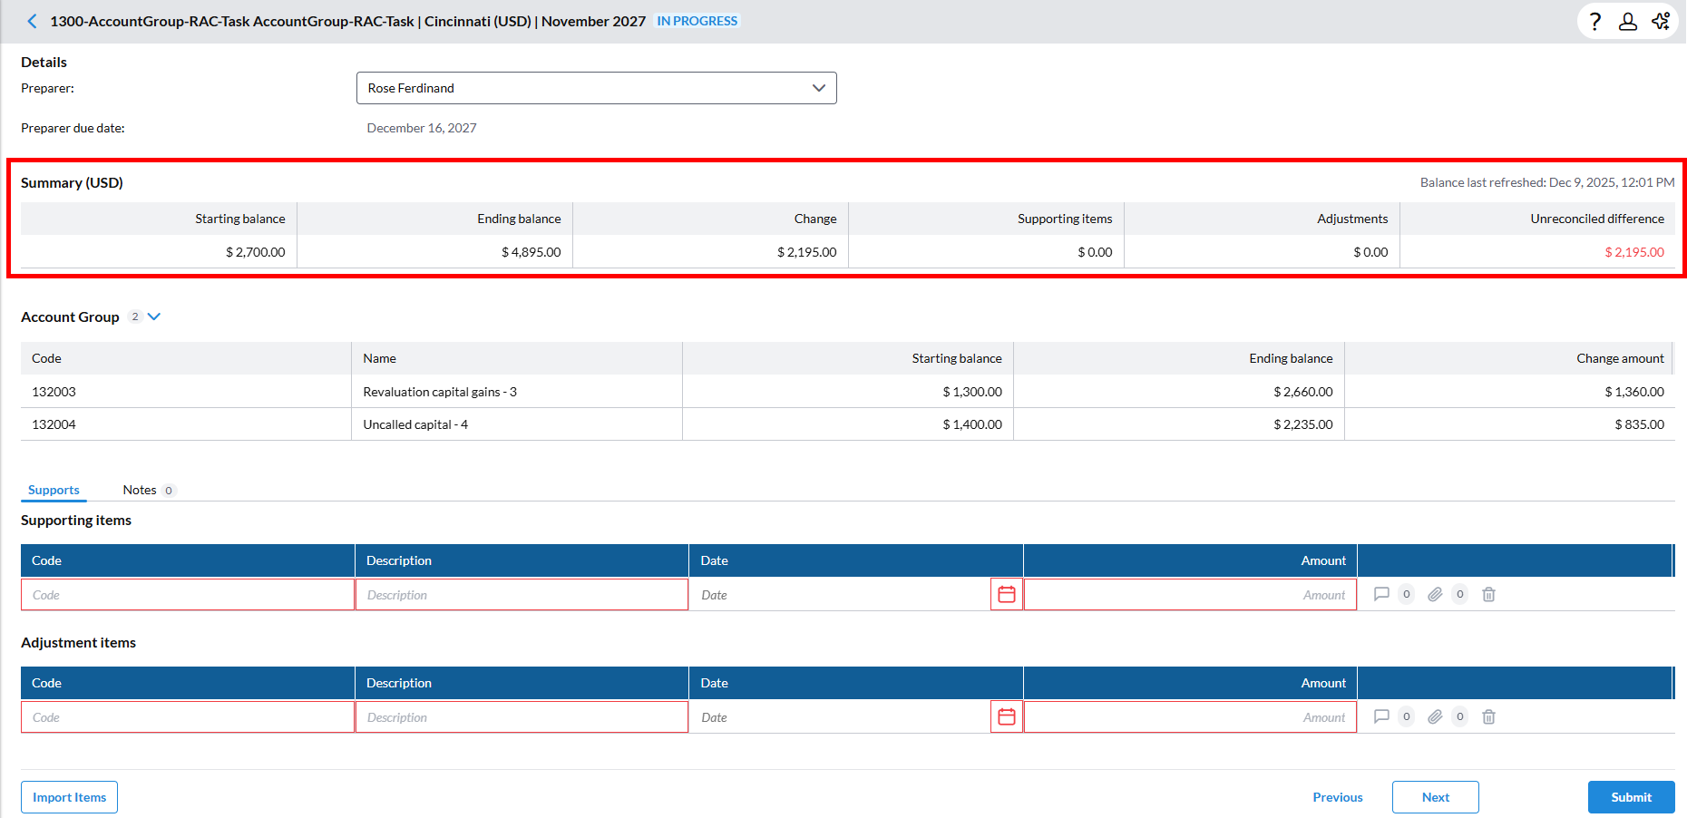Click attachment paperclip in Adjustment items row
Screen dimensions: 1687x818
tap(1435, 717)
